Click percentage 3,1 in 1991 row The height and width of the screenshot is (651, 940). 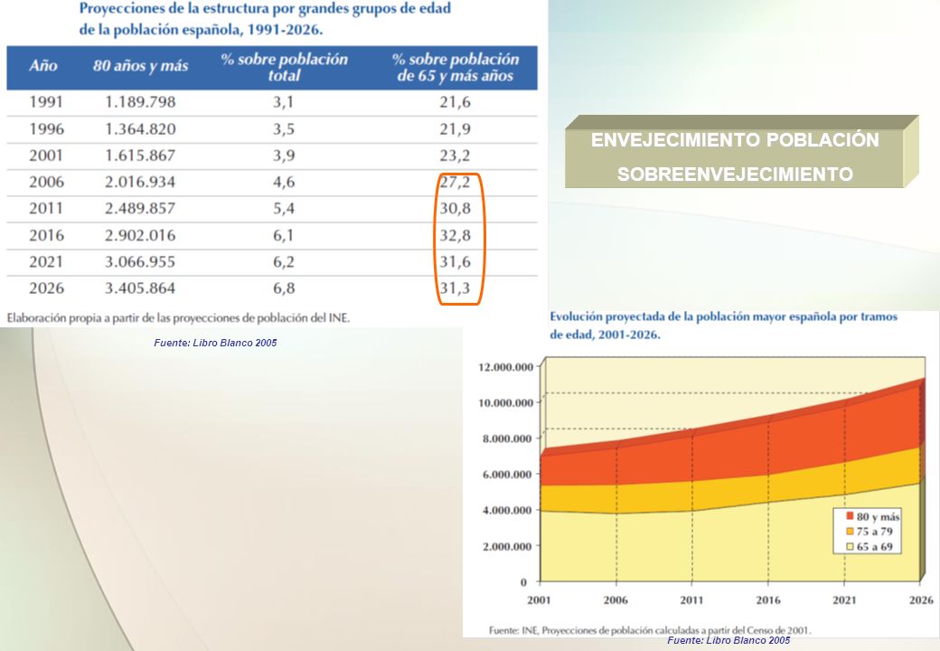point(284,102)
